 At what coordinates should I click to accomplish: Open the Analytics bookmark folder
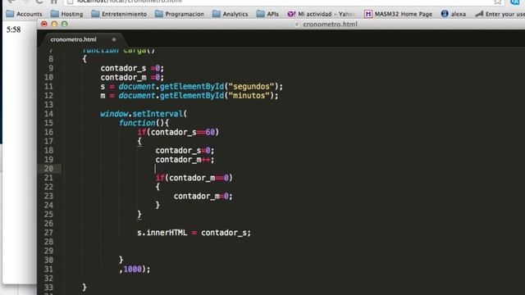coord(231,14)
